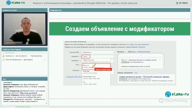
Task: Click the help icon beside Описание
Action: coord(80,70)
